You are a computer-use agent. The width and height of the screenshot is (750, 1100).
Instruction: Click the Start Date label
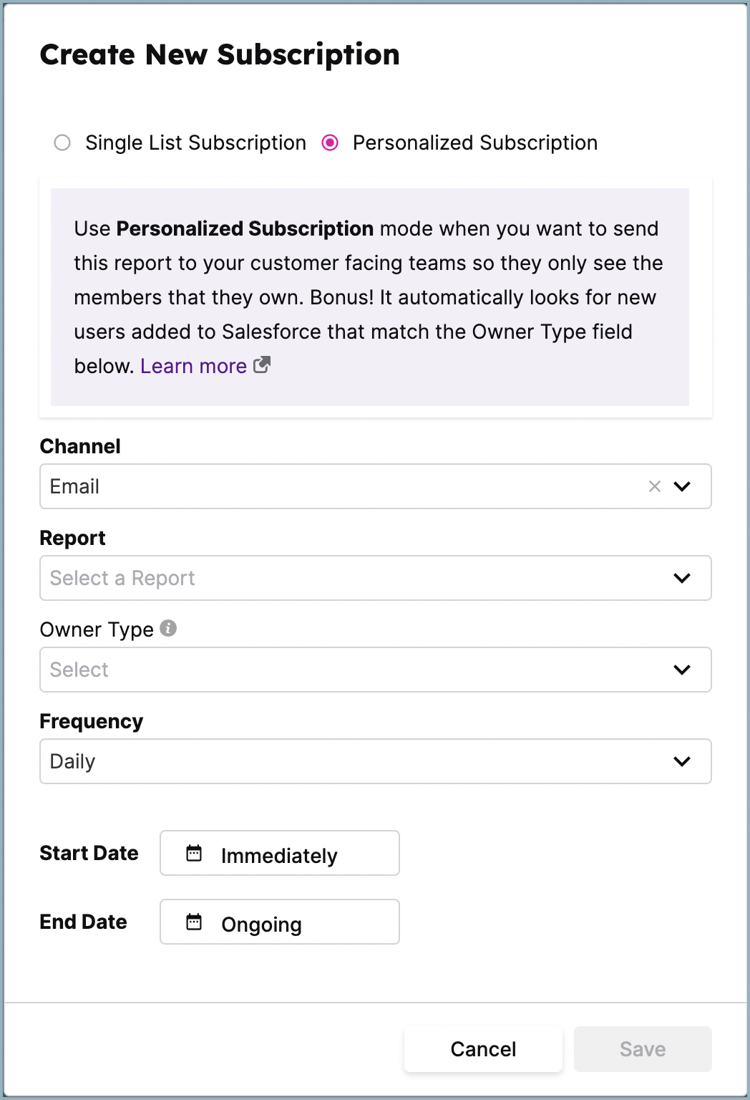[x=89, y=853]
